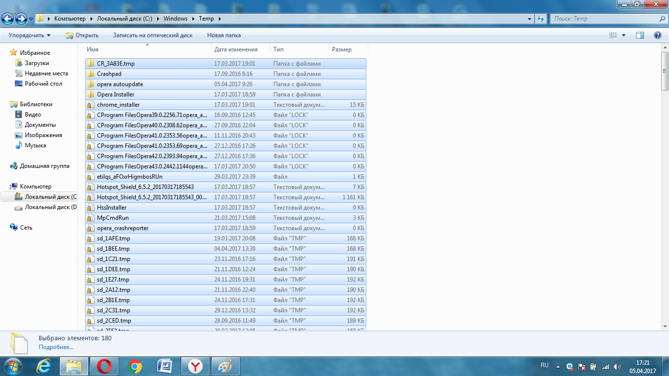The image size is (669, 376).
Task: Sort by the Размер column header
Action: [x=348, y=49]
